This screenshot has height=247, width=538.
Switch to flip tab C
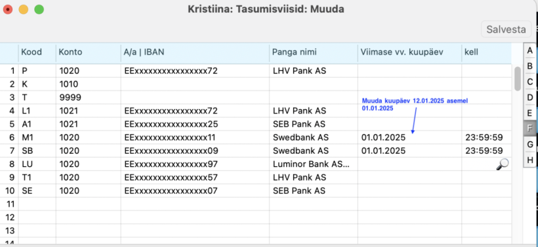529,81
